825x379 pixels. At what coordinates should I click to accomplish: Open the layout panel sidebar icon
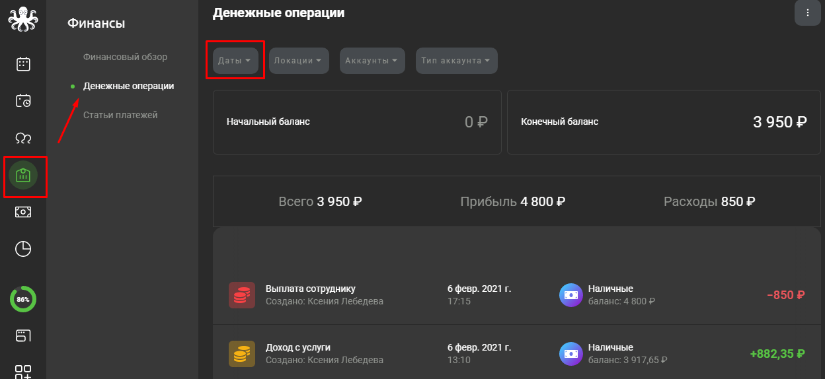tap(23, 335)
